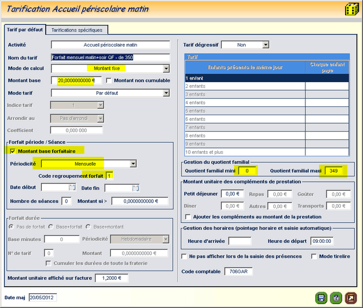The height and width of the screenshot is (308, 363).
Task: Click the Code comptable input field
Action: pyautogui.click(x=239, y=272)
